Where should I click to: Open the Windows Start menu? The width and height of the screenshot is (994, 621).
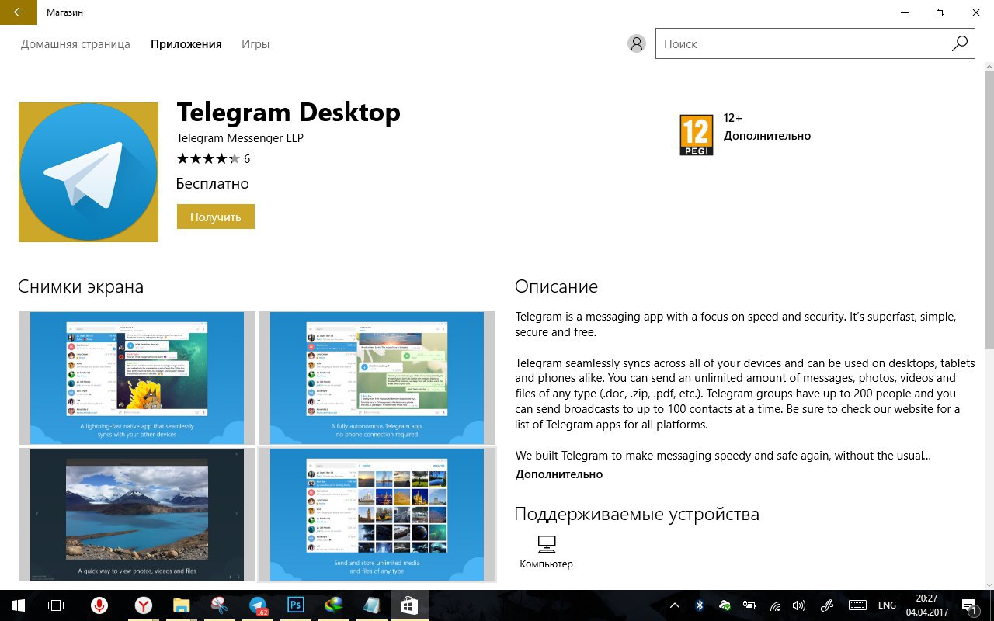(x=18, y=605)
